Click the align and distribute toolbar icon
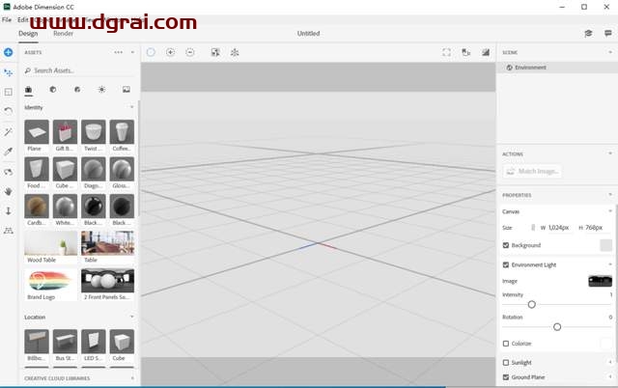The image size is (618, 388). 235,52
